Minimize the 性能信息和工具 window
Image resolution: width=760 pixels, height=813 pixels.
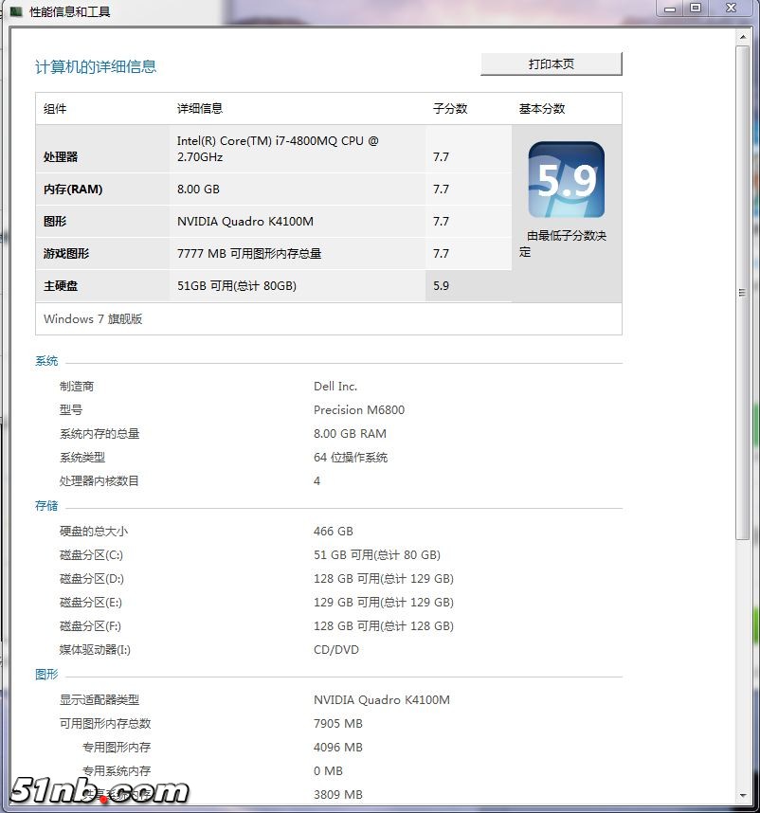point(671,9)
